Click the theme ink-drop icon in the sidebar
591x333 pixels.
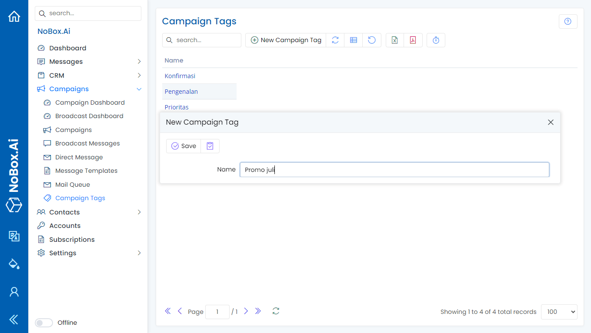[x=14, y=264]
